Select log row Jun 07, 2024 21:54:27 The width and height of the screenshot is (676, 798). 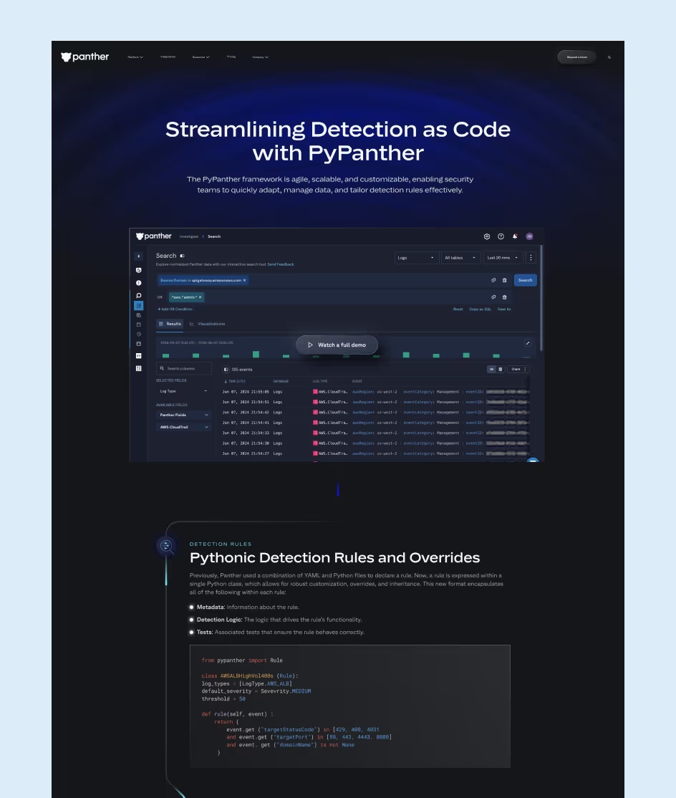[375, 453]
